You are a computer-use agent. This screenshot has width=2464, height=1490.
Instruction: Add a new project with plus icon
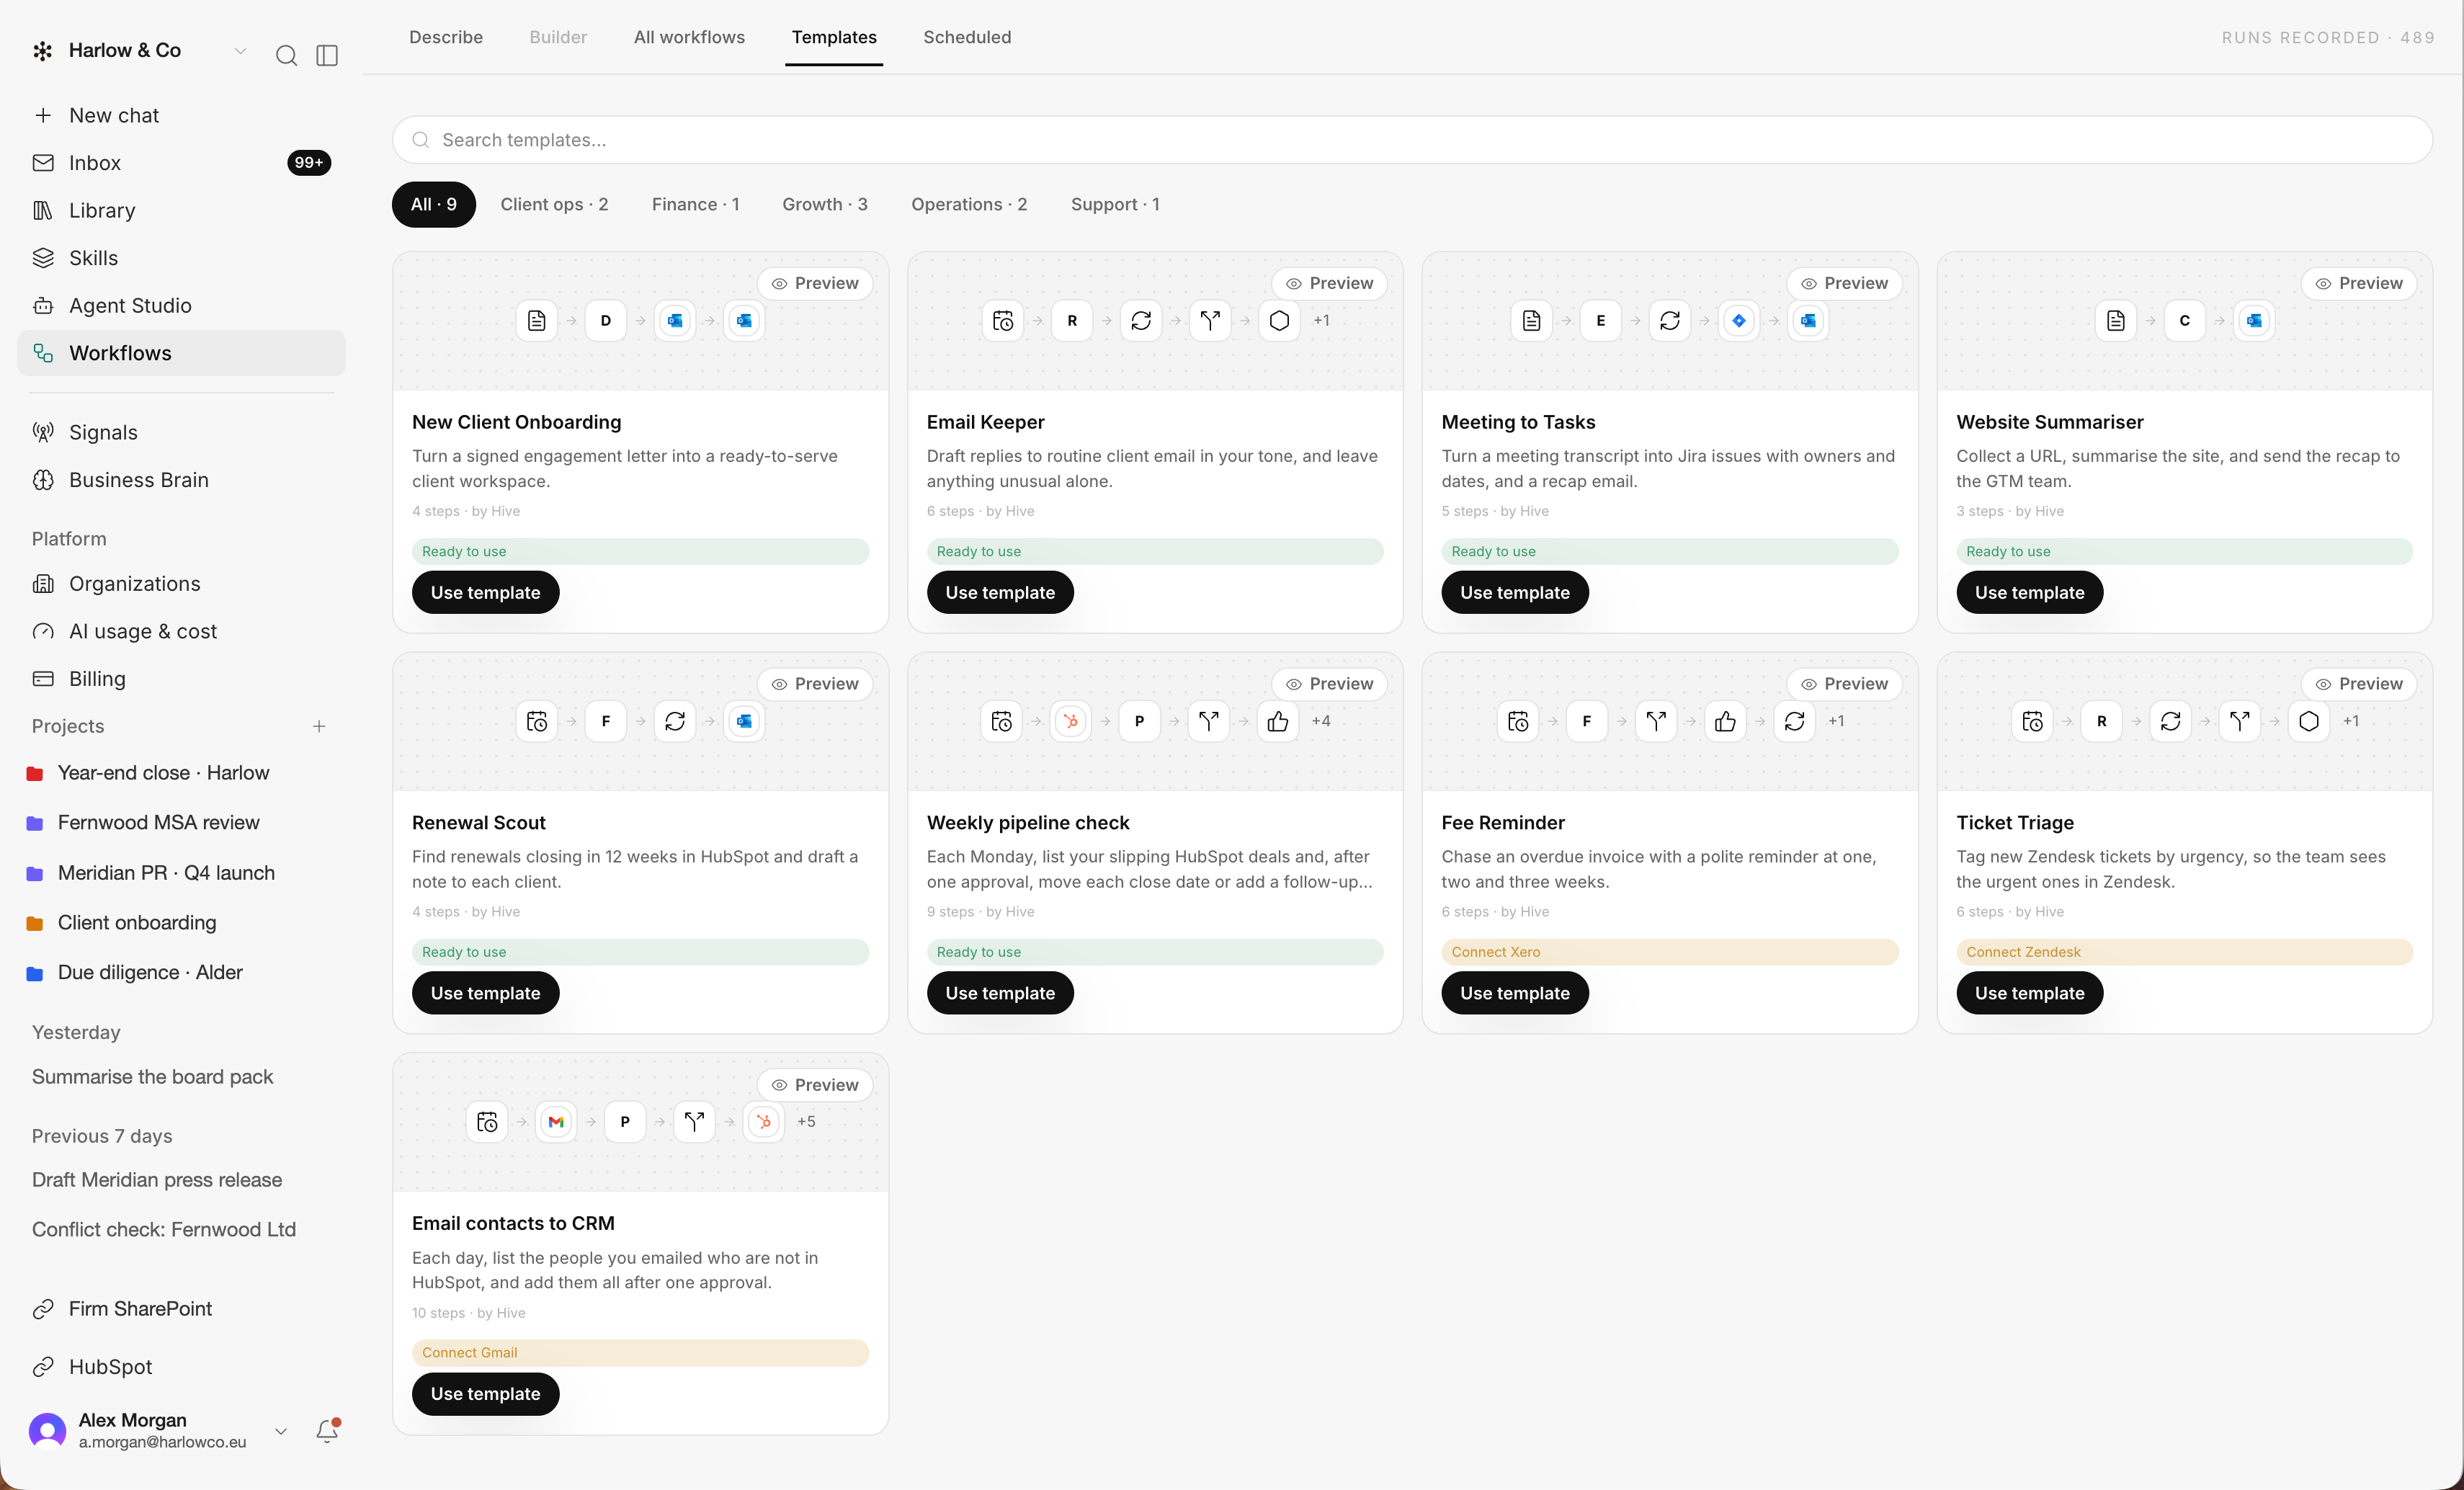point(319,726)
